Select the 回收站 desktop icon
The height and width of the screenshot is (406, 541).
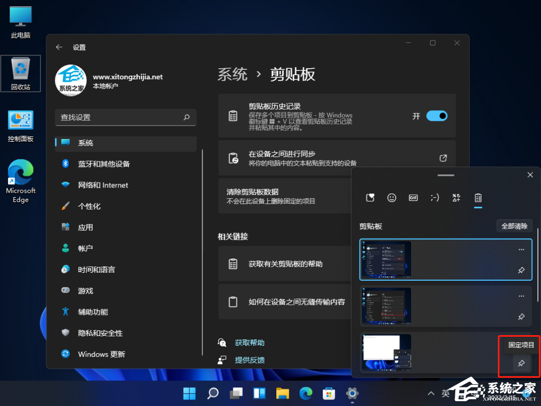click(x=21, y=74)
